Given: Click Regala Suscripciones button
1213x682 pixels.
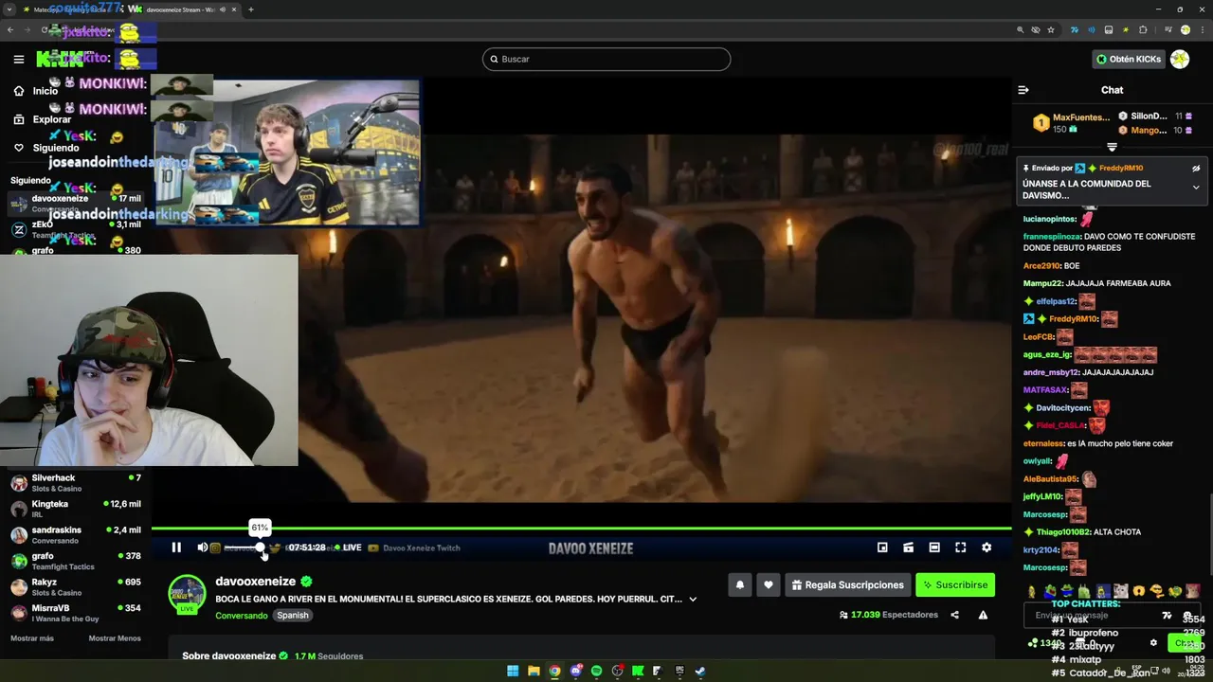Looking at the screenshot, I should [848, 584].
